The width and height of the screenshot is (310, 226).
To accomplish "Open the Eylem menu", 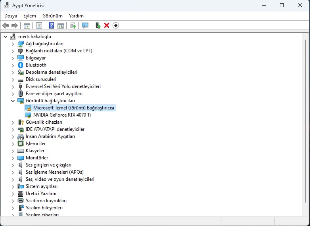I will pyautogui.click(x=30, y=16).
